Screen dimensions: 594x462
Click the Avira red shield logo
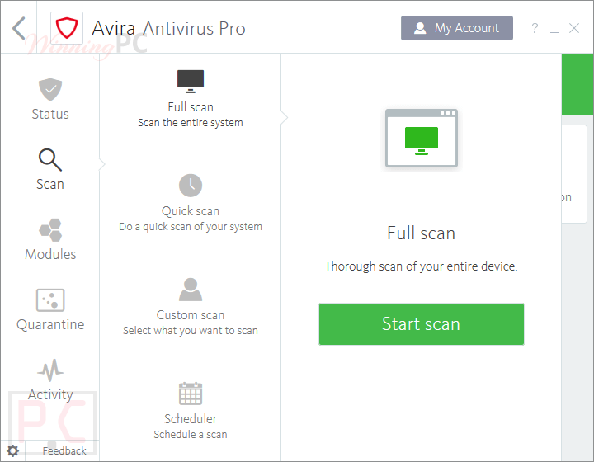pyautogui.click(x=67, y=28)
